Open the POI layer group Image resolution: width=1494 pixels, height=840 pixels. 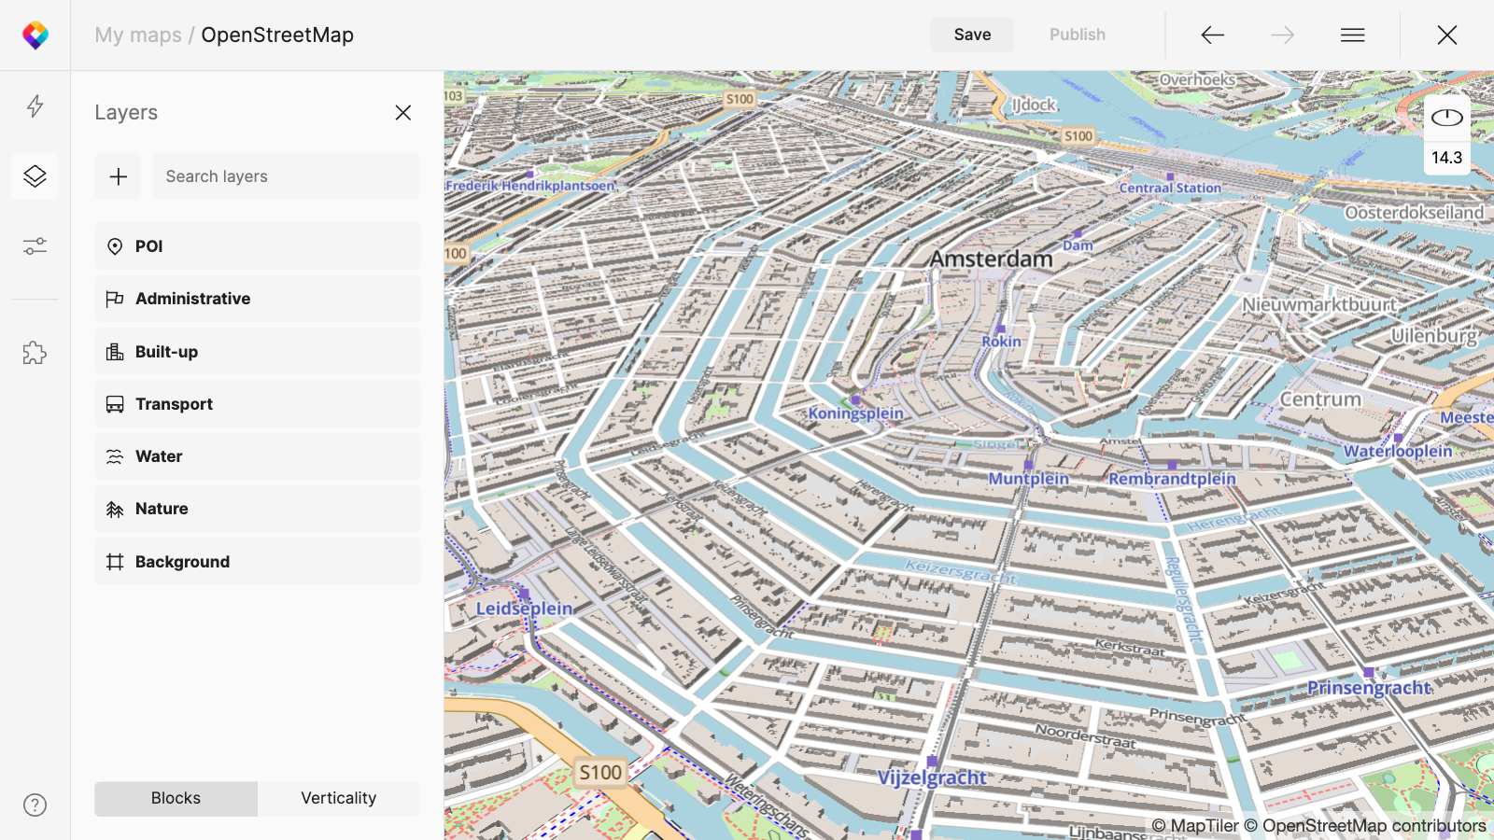pos(257,245)
